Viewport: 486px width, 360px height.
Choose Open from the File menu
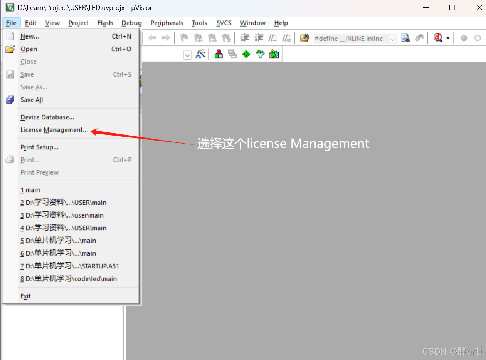coord(71,49)
